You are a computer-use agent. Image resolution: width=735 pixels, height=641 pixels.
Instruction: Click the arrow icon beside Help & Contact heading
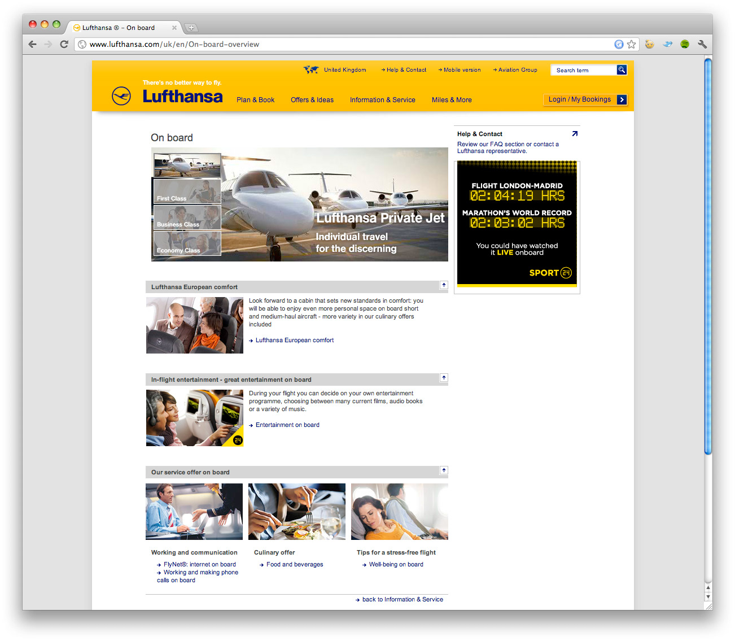575,134
